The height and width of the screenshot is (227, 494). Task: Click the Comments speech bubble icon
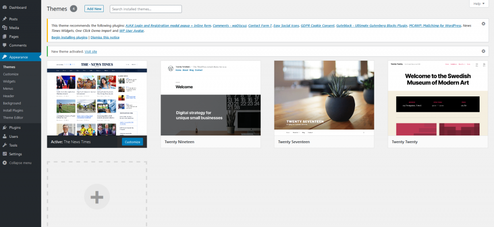(x=4, y=45)
